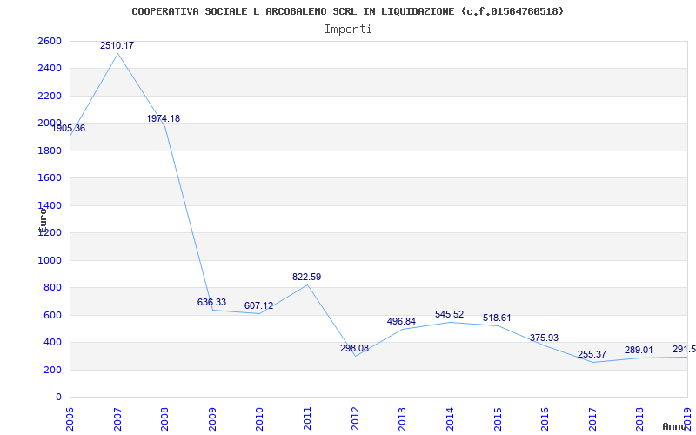Screen dimensions: 696x435
Task: Click the 289.01 data label
Action: [x=639, y=351]
